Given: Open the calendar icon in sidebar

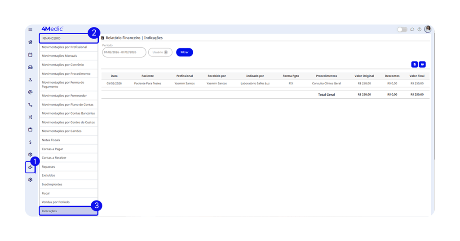Looking at the screenshot, I should (30, 55).
